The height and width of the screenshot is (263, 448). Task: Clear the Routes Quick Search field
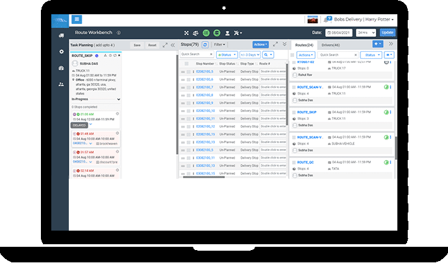pyautogui.click(x=355, y=55)
